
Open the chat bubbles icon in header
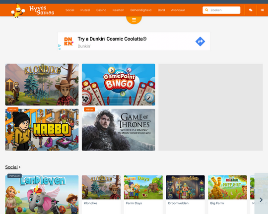tap(251, 10)
